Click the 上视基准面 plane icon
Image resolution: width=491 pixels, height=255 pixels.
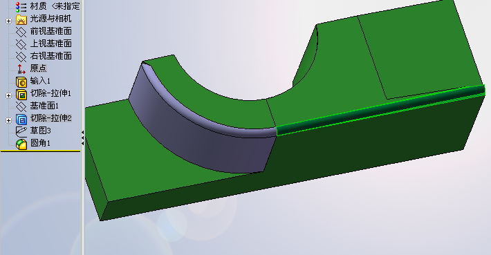click(x=21, y=44)
